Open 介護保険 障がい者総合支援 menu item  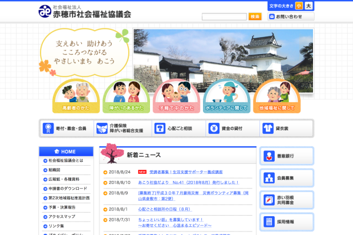pos(123,129)
